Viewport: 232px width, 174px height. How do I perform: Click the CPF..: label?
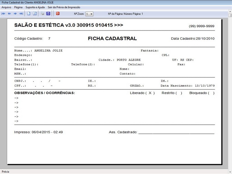[20, 86]
